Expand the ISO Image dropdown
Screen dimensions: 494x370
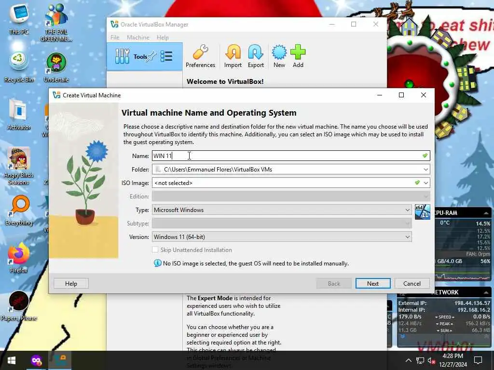(x=425, y=183)
